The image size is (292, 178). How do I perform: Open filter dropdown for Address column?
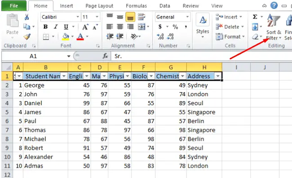pos(218,76)
